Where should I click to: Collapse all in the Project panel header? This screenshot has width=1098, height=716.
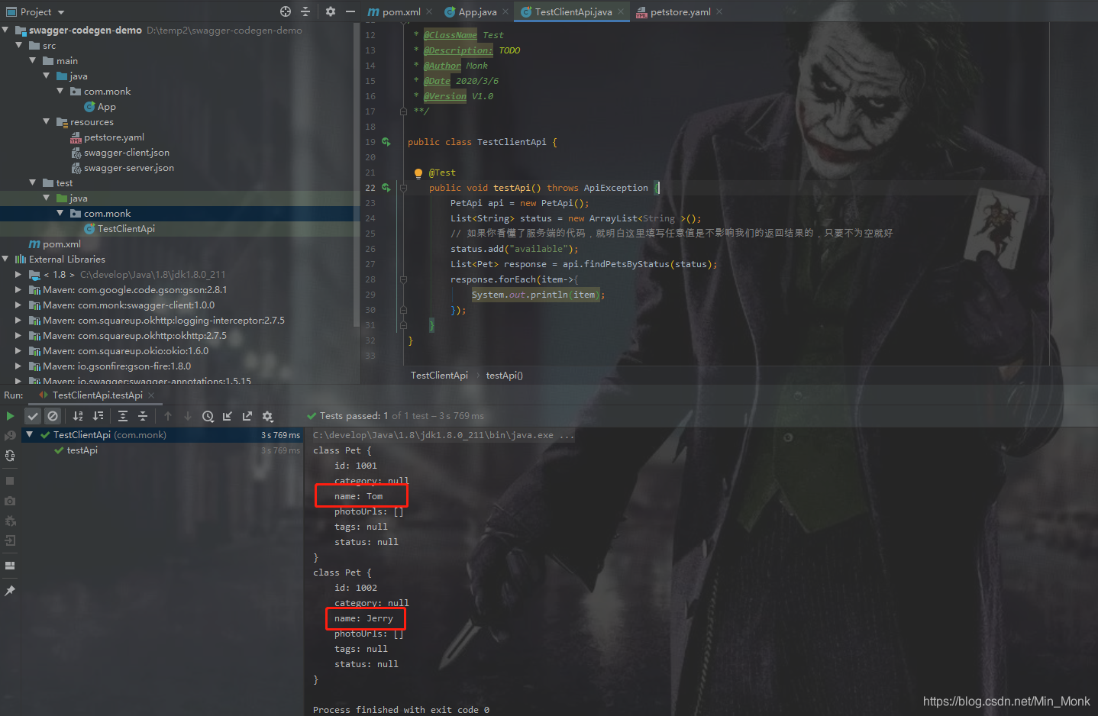tap(305, 11)
